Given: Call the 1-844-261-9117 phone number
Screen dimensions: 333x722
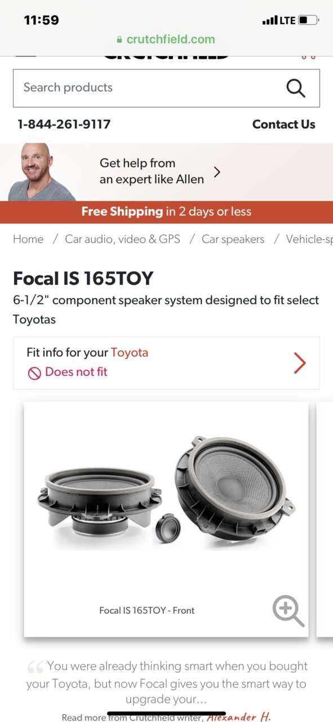Looking at the screenshot, I should 64,124.
